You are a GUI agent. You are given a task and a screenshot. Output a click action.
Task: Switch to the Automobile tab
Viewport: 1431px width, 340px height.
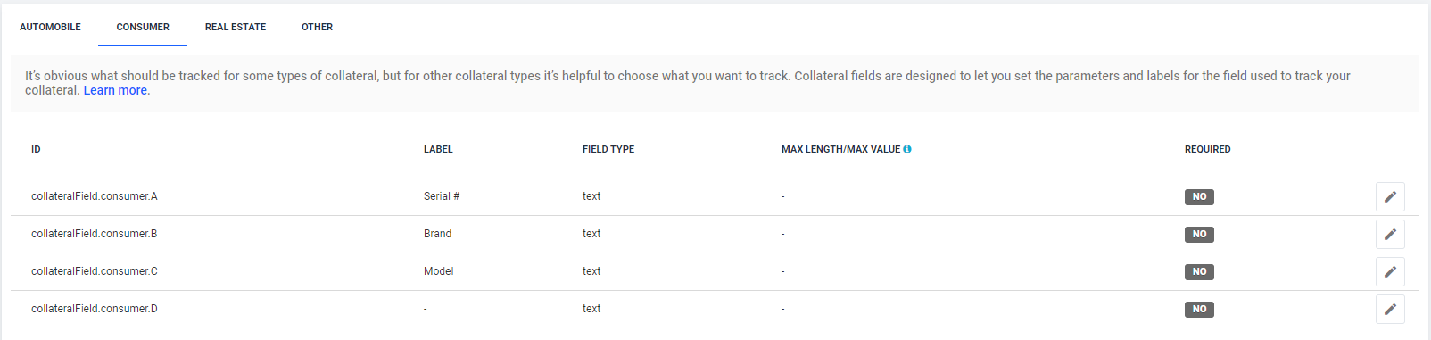(50, 27)
